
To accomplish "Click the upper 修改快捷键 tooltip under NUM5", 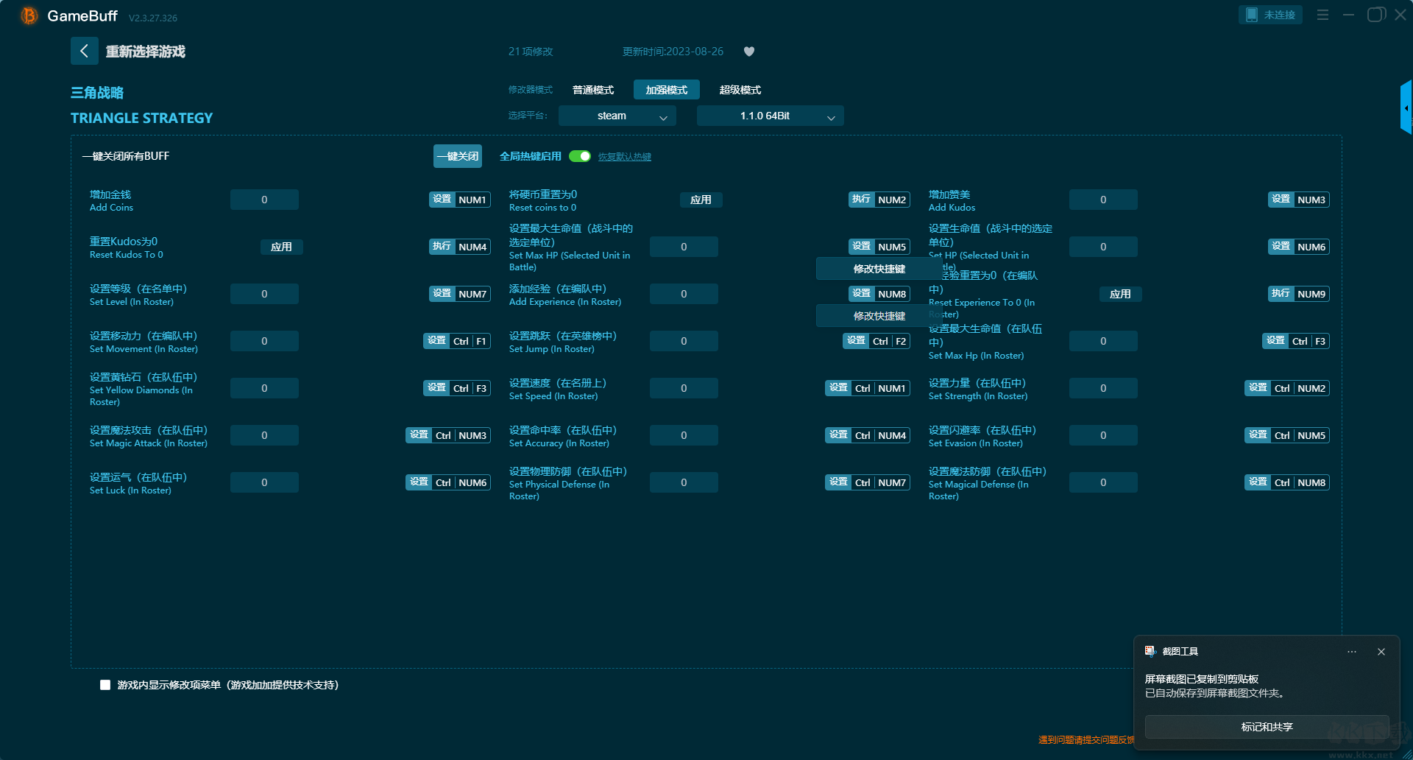I will click(x=879, y=269).
